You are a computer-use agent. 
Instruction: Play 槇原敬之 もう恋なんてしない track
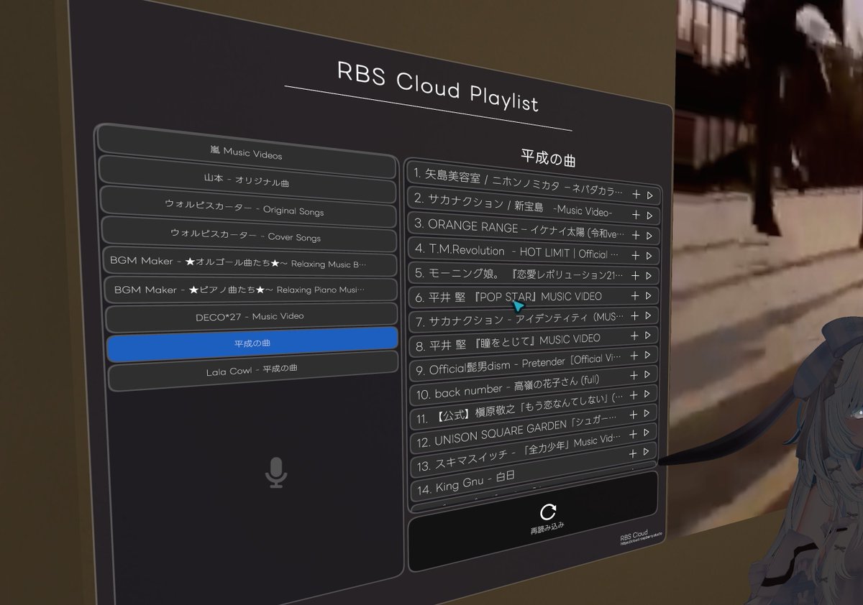(x=647, y=394)
